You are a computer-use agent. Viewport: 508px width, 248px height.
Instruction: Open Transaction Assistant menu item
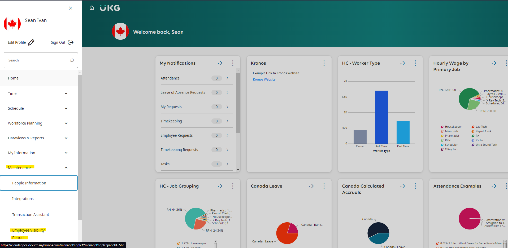(31, 215)
